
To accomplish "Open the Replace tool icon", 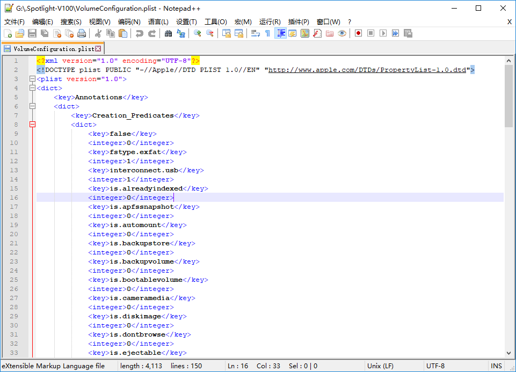I will coord(180,33).
